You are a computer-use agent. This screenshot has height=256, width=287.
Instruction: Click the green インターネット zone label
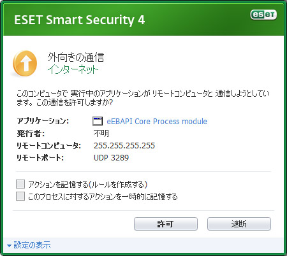[73, 69]
